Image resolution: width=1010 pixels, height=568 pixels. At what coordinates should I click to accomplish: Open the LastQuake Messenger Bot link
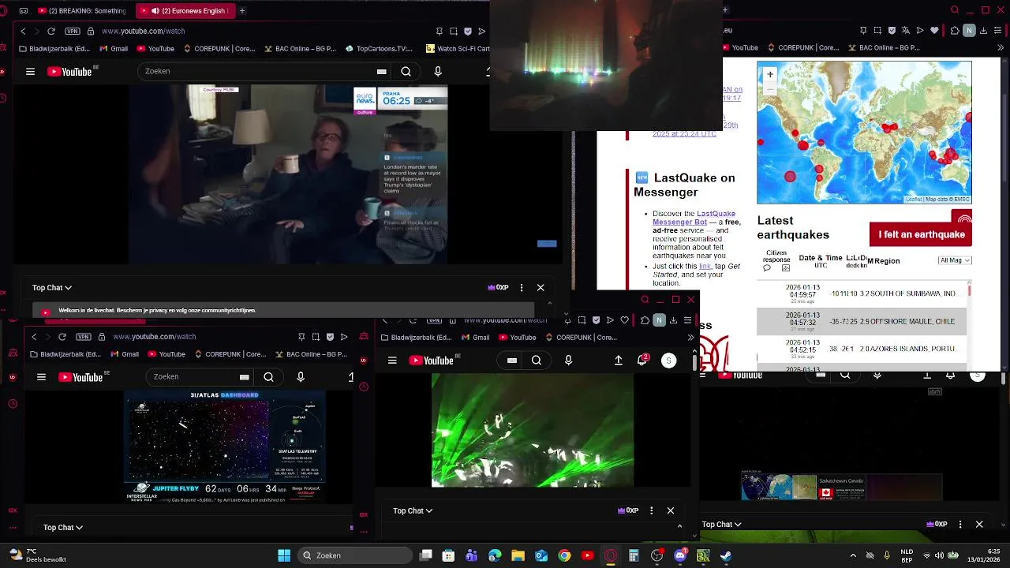click(694, 218)
